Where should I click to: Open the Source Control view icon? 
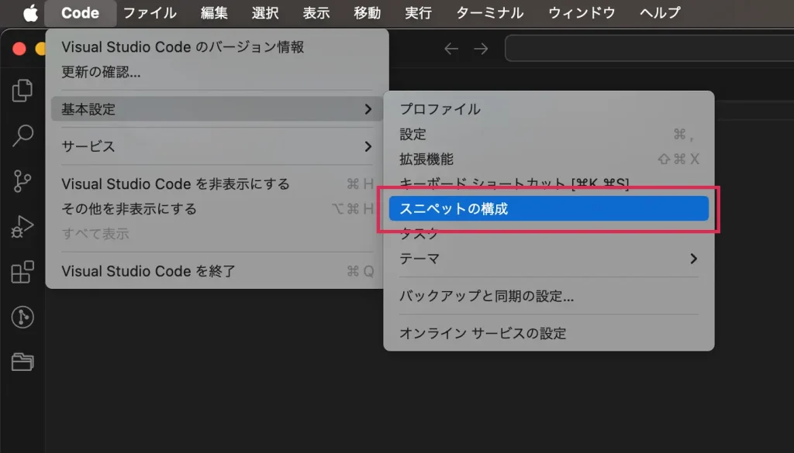[x=22, y=180]
